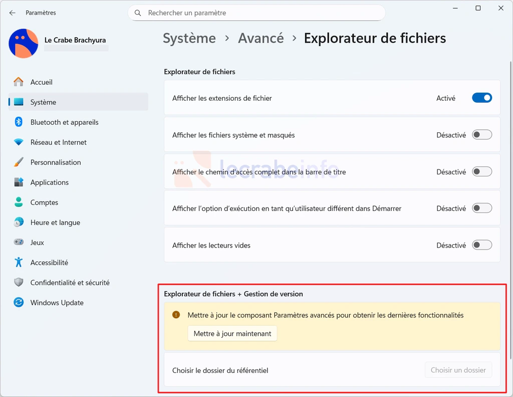
Task: Click the Rechercher un paramètre search field
Action: (x=256, y=13)
